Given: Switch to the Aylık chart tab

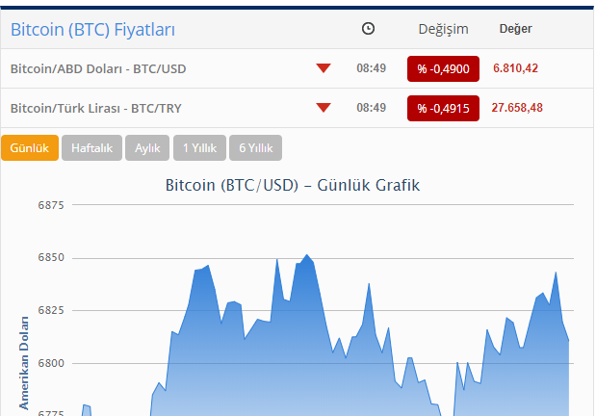Looking at the screenshot, I should (147, 148).
